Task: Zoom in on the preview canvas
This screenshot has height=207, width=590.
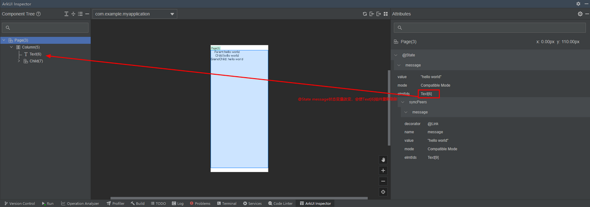Action: (383, 171)
